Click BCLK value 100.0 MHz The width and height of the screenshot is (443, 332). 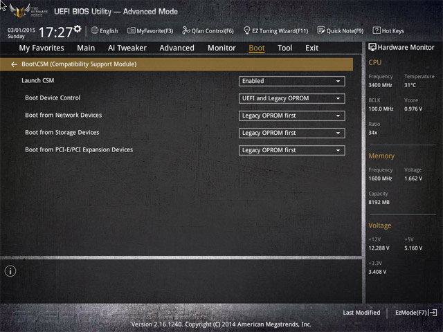[x=381, y=109]
